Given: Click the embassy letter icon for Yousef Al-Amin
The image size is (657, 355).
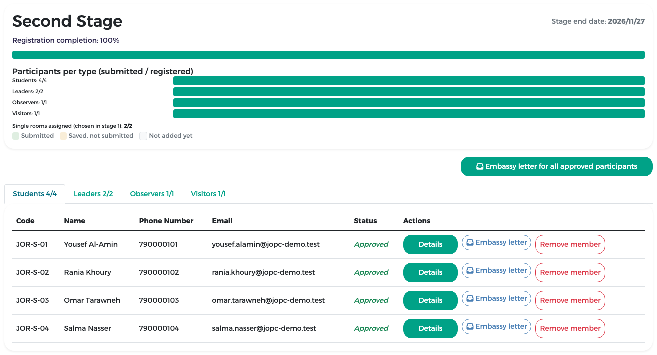Looking at the screenshot, I should point(470,242).
